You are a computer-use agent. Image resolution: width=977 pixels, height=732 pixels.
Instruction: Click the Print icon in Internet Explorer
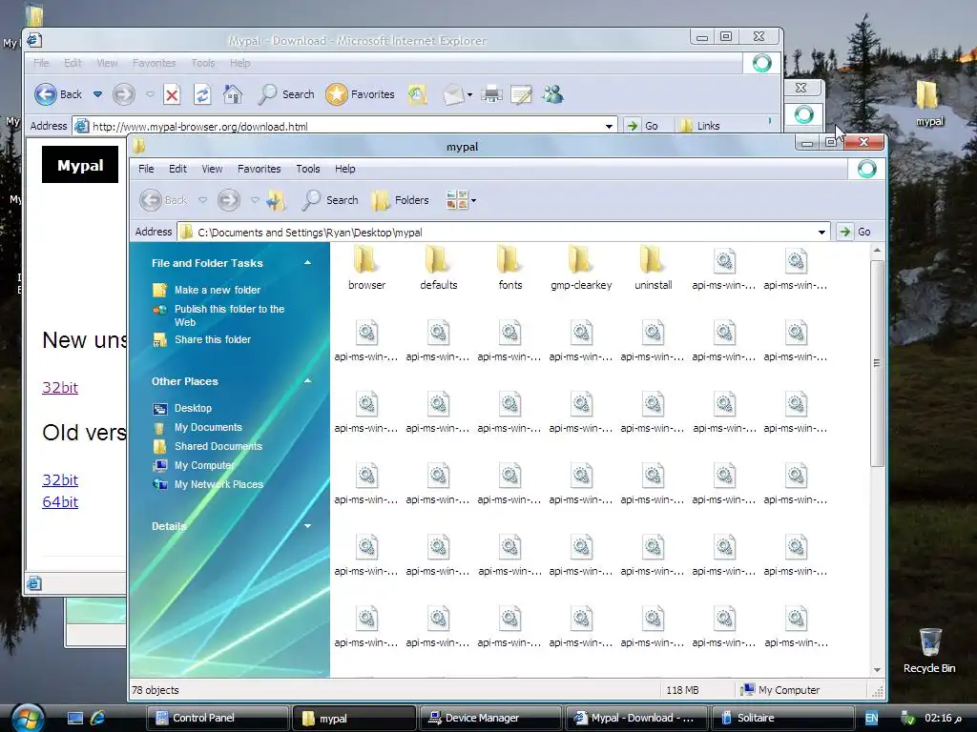click(x=491, y=94)
